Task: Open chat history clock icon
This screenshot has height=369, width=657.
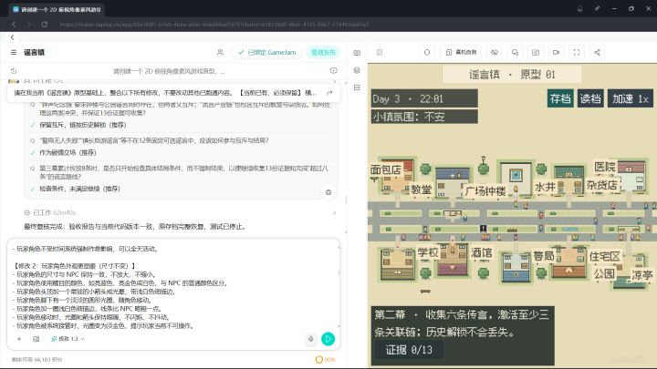Action: 14,71
